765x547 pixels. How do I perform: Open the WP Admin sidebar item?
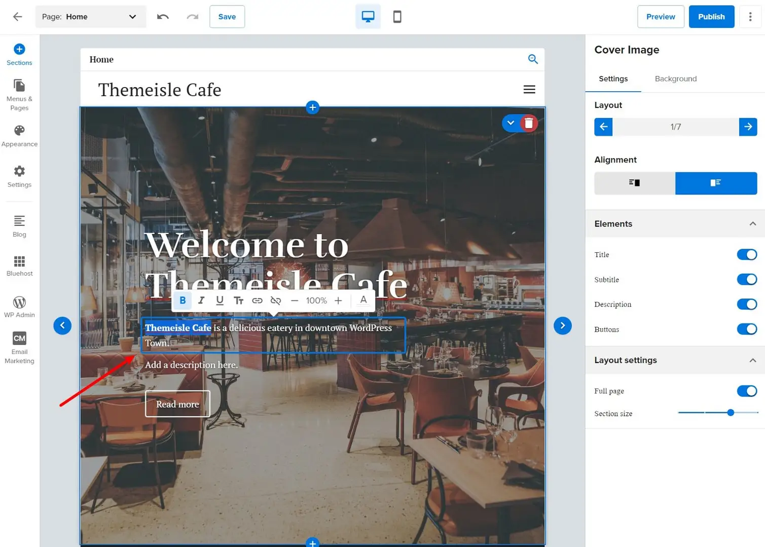pyautogui.click(x=19, y=307)
